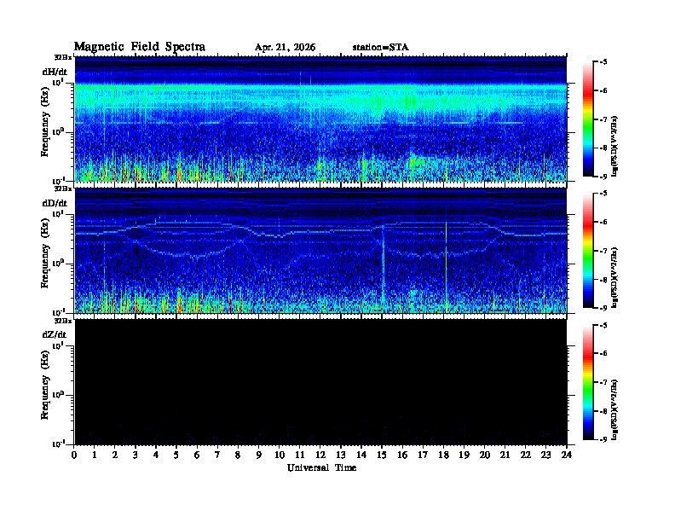Click hour label 17 on time axis

pyautogui.click(x=423, y=455)
